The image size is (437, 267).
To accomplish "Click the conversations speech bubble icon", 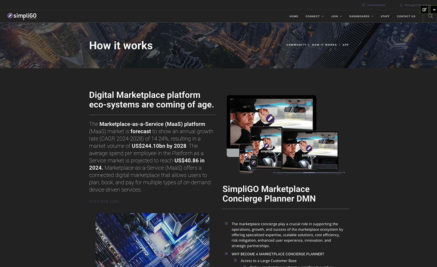I will tap(364, 5).
